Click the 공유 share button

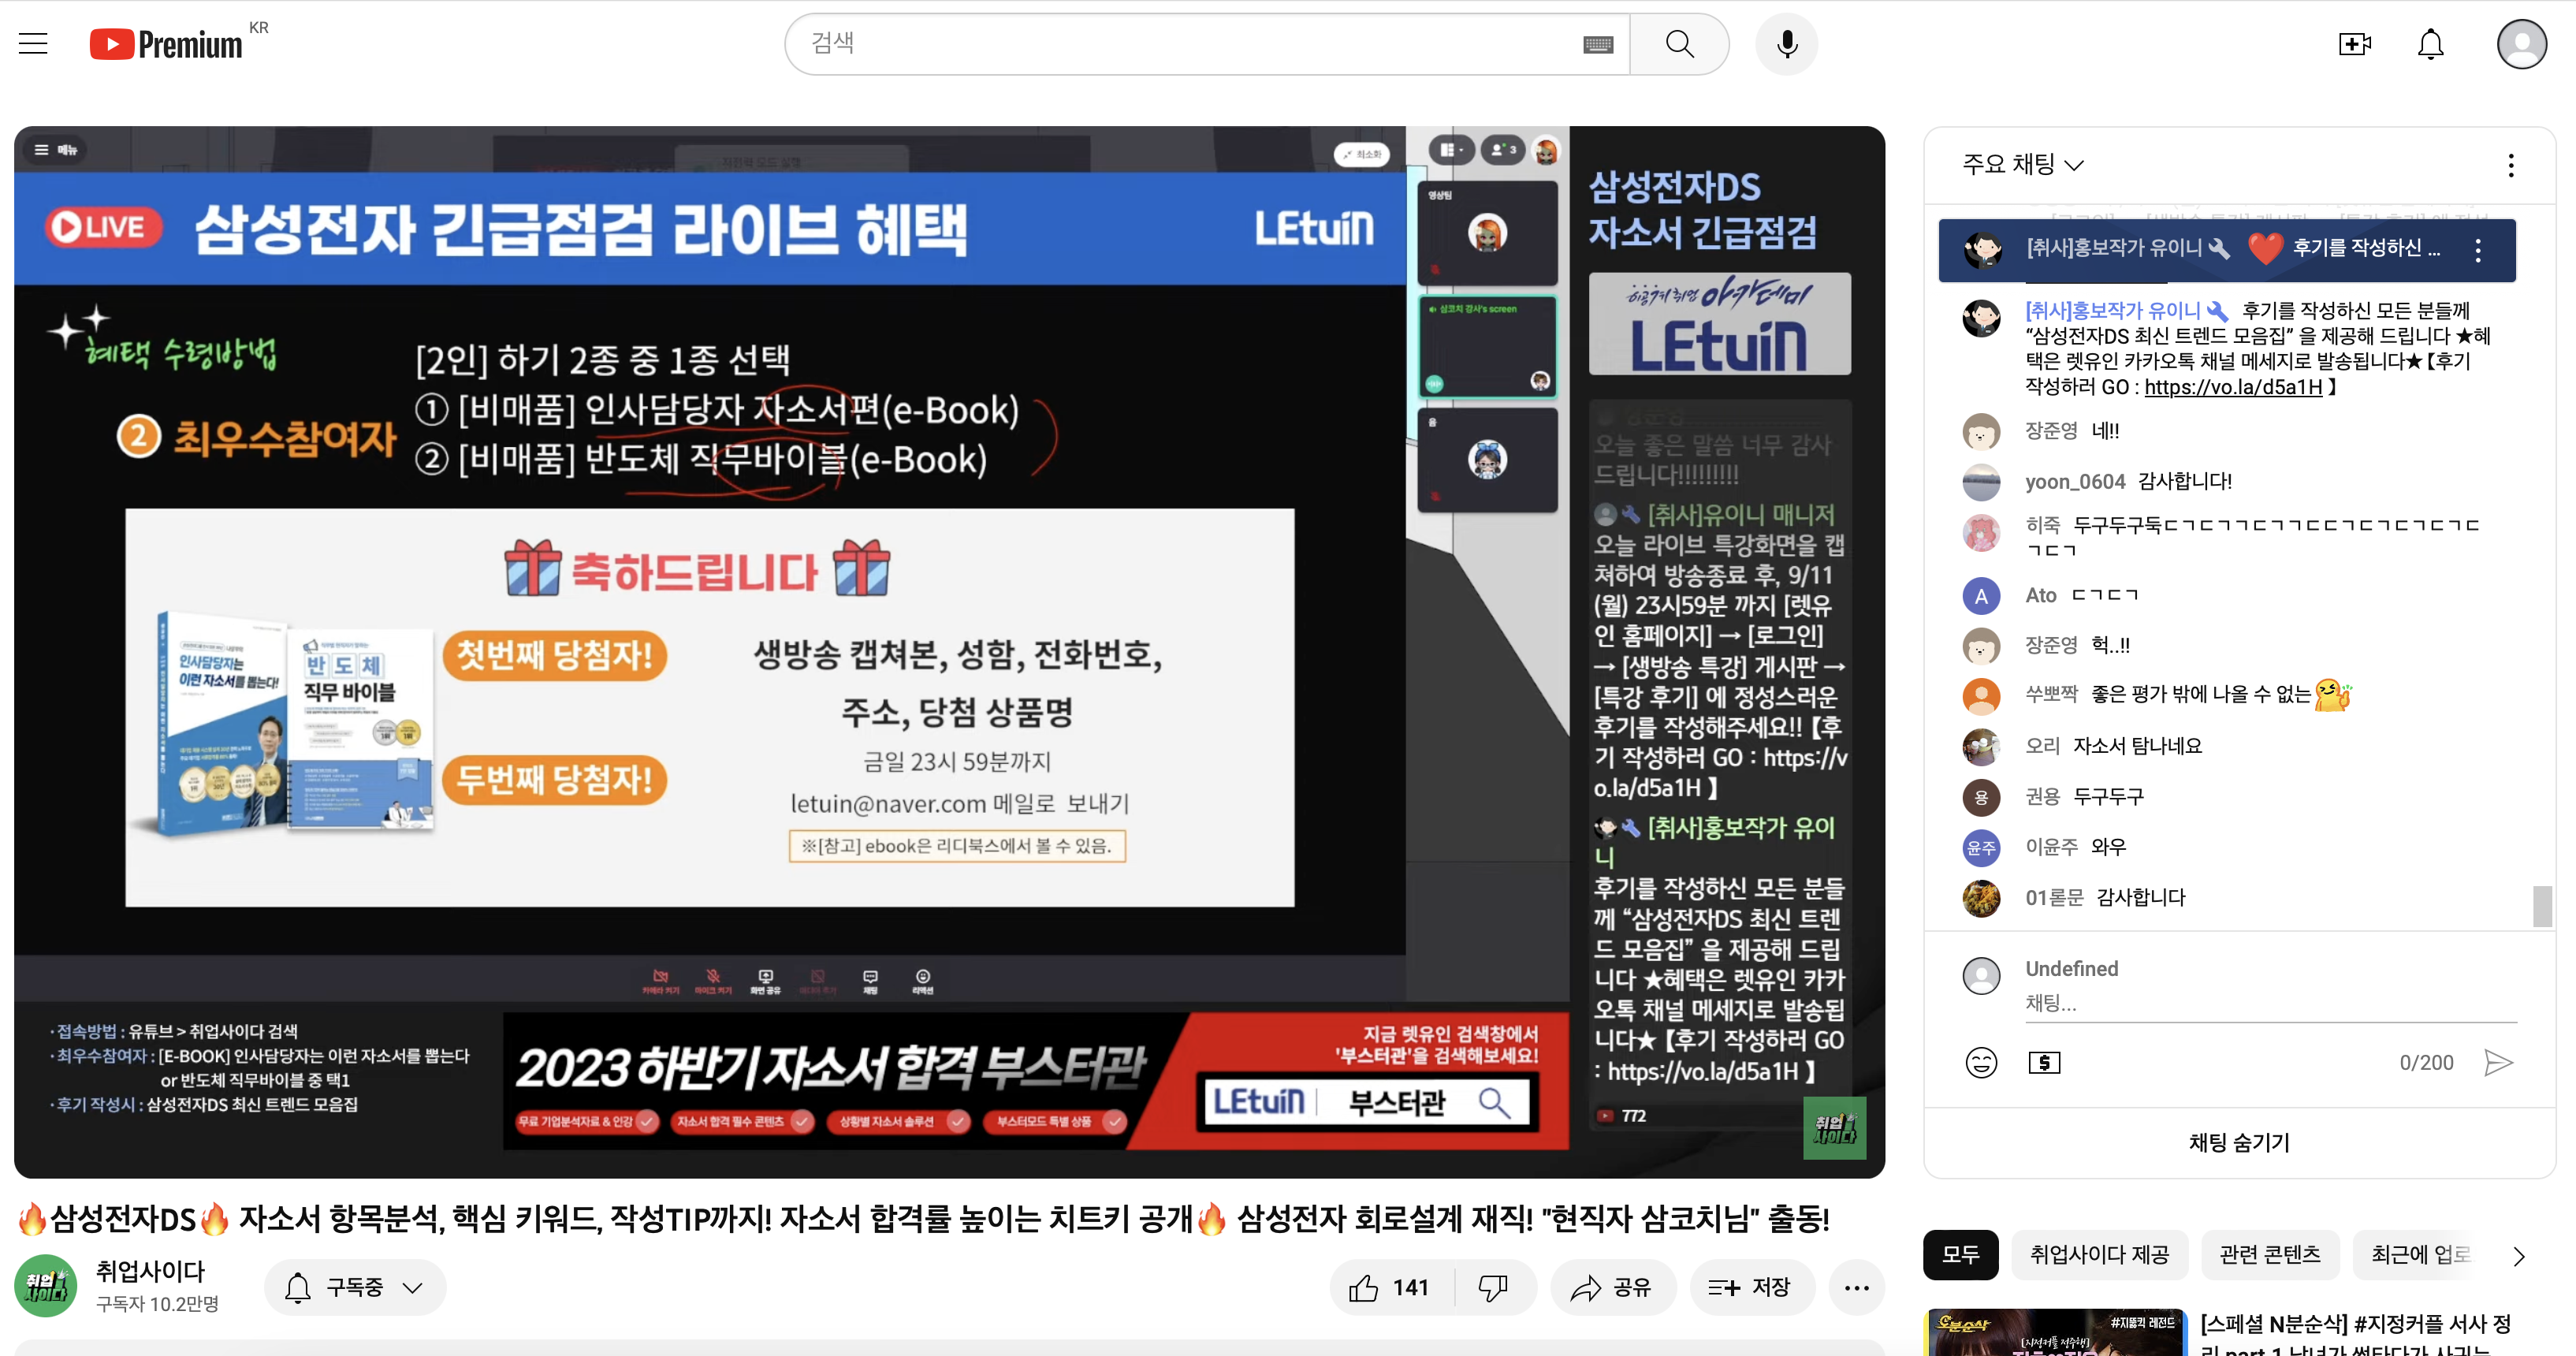(x=1611, y=1287)
